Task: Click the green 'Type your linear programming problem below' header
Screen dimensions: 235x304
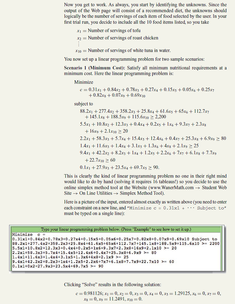Action: click(x=116, y=229)
